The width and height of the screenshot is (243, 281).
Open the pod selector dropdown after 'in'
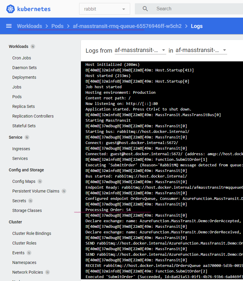coord(201,50)
